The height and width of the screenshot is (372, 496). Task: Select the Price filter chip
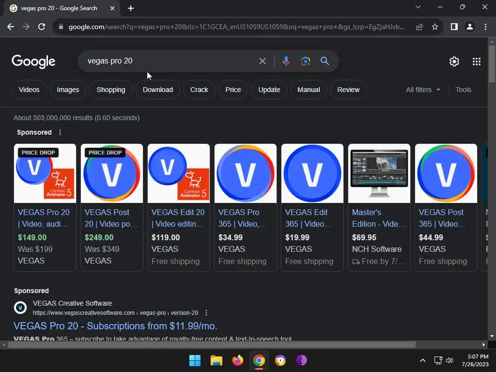click(x=233, y=90)
